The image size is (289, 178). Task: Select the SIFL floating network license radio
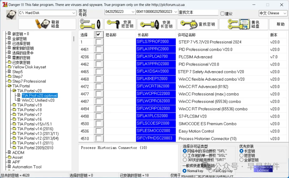pos(185,151)
